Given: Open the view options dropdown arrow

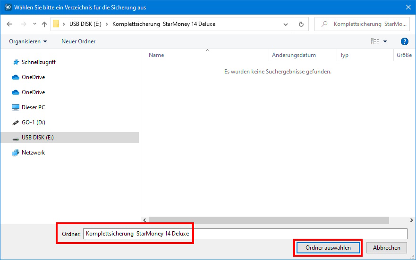Looking at the screenshot, I should (385, 41).
